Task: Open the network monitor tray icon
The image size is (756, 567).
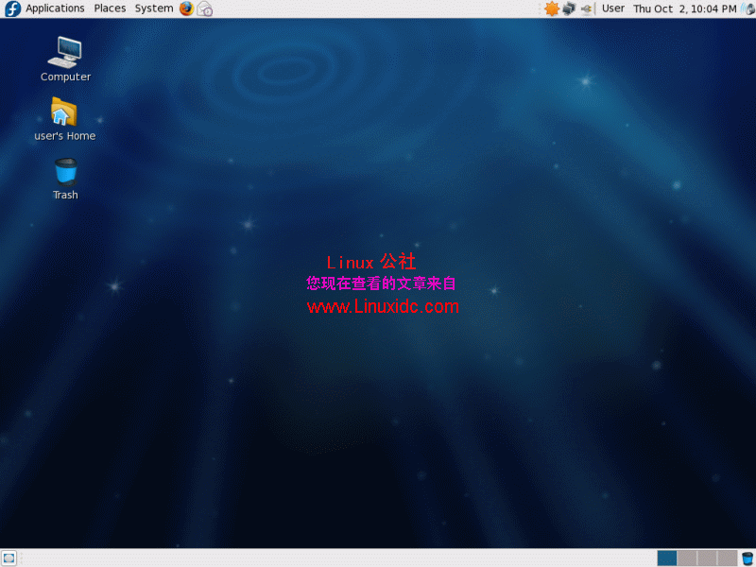Action: pos(567,9)
